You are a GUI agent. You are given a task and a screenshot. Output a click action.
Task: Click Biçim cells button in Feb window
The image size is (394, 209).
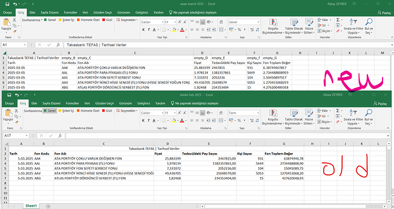click(324, 122)
